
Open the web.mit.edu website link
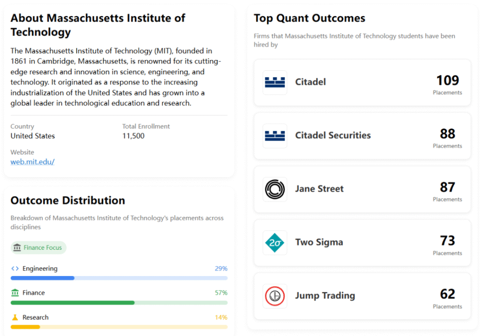click(32, 162)
